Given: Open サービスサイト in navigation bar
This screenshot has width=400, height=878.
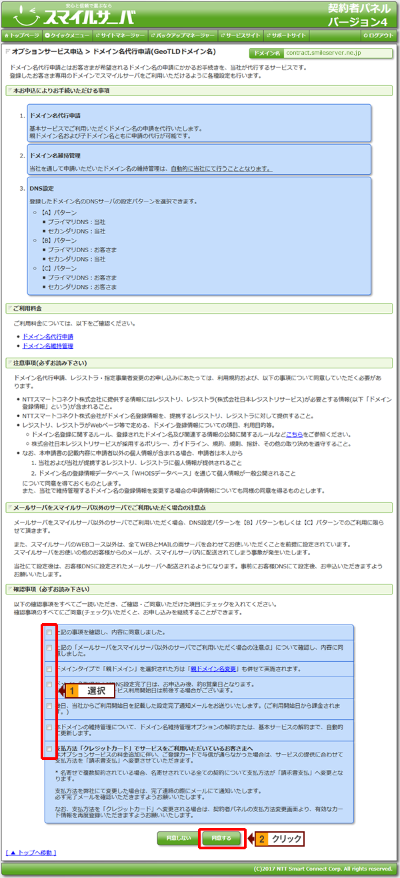Looking at the screenshot, I should (x=241, y=35).
